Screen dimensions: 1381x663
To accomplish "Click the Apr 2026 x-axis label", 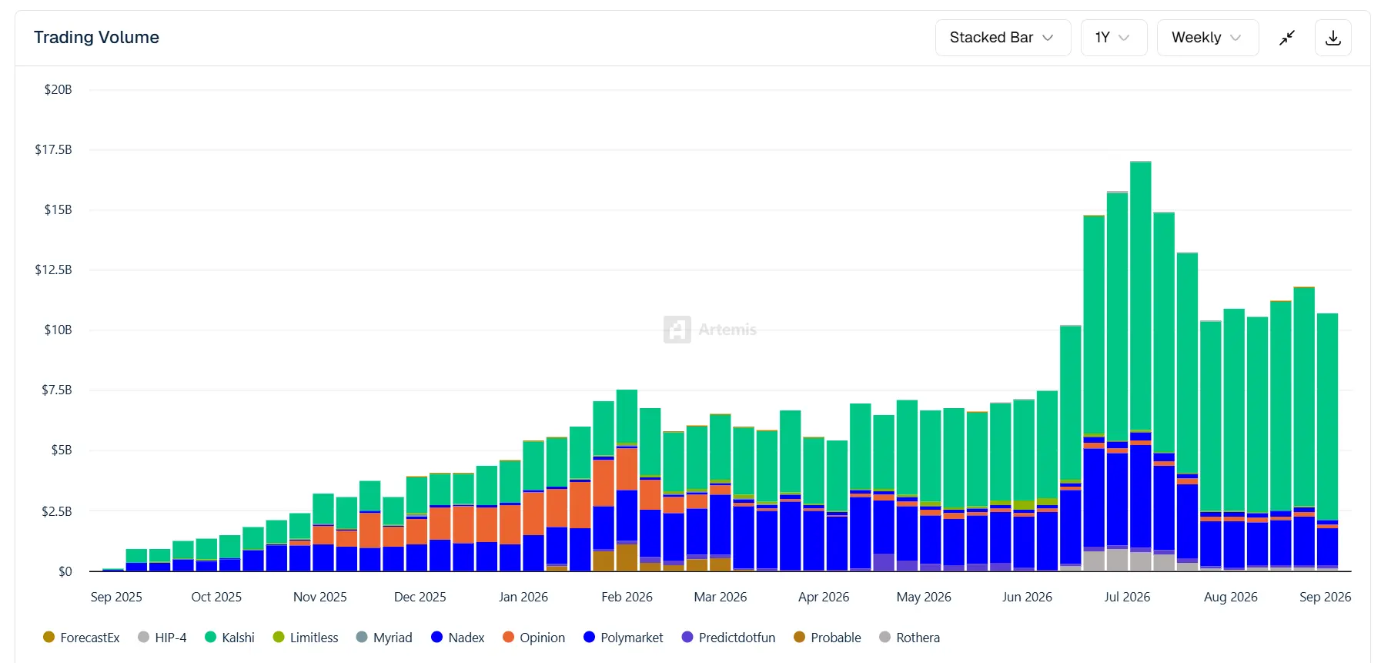I will click(824, 597).
